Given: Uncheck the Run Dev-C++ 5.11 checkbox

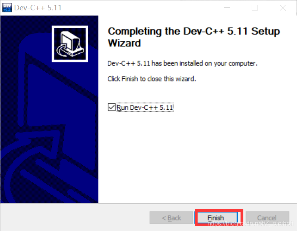Looking at the screenshot, I should click(112, 107).
